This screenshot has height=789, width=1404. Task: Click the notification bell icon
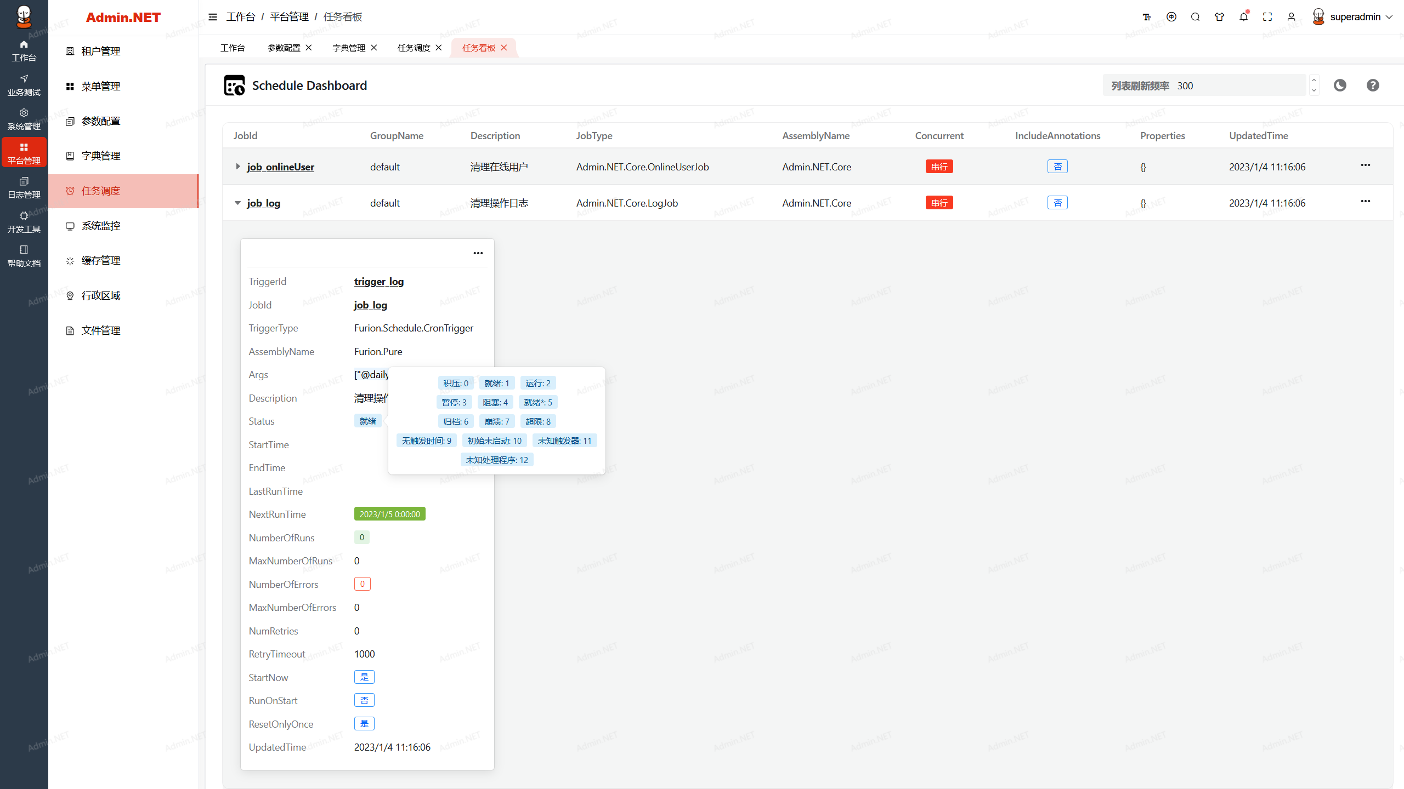click(1243, 17)
